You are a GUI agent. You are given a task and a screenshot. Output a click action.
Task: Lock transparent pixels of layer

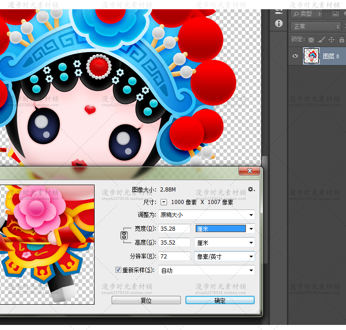coord(311,40)
